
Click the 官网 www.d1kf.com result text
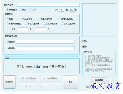(42, 67)
